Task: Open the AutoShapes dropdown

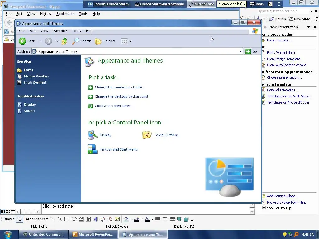Action: click(37, 219)
